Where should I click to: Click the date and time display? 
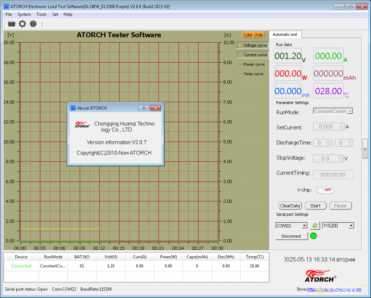point(320,259)
